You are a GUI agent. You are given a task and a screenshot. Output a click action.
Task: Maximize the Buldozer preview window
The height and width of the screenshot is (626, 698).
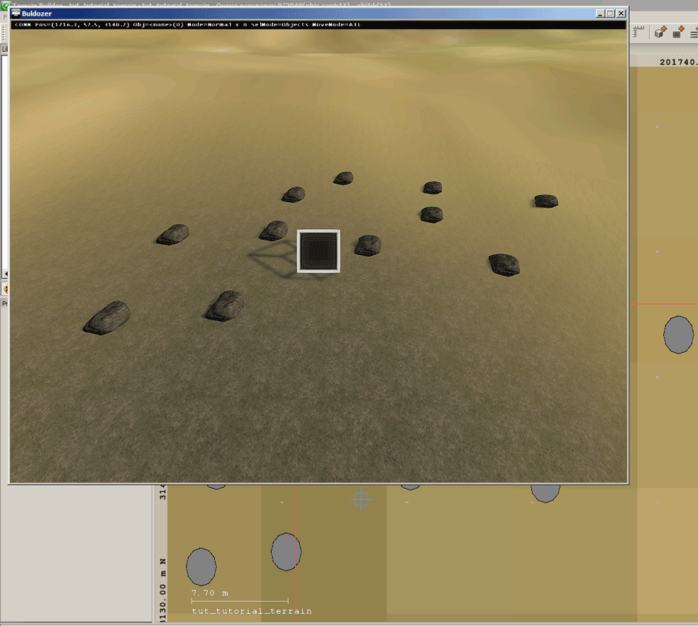(610, 13)
